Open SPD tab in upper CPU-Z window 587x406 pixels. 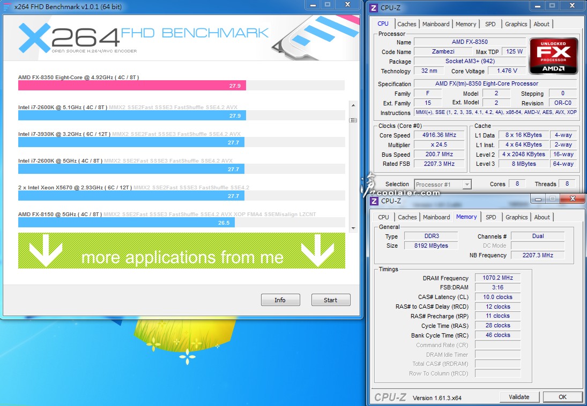[490, 24]
